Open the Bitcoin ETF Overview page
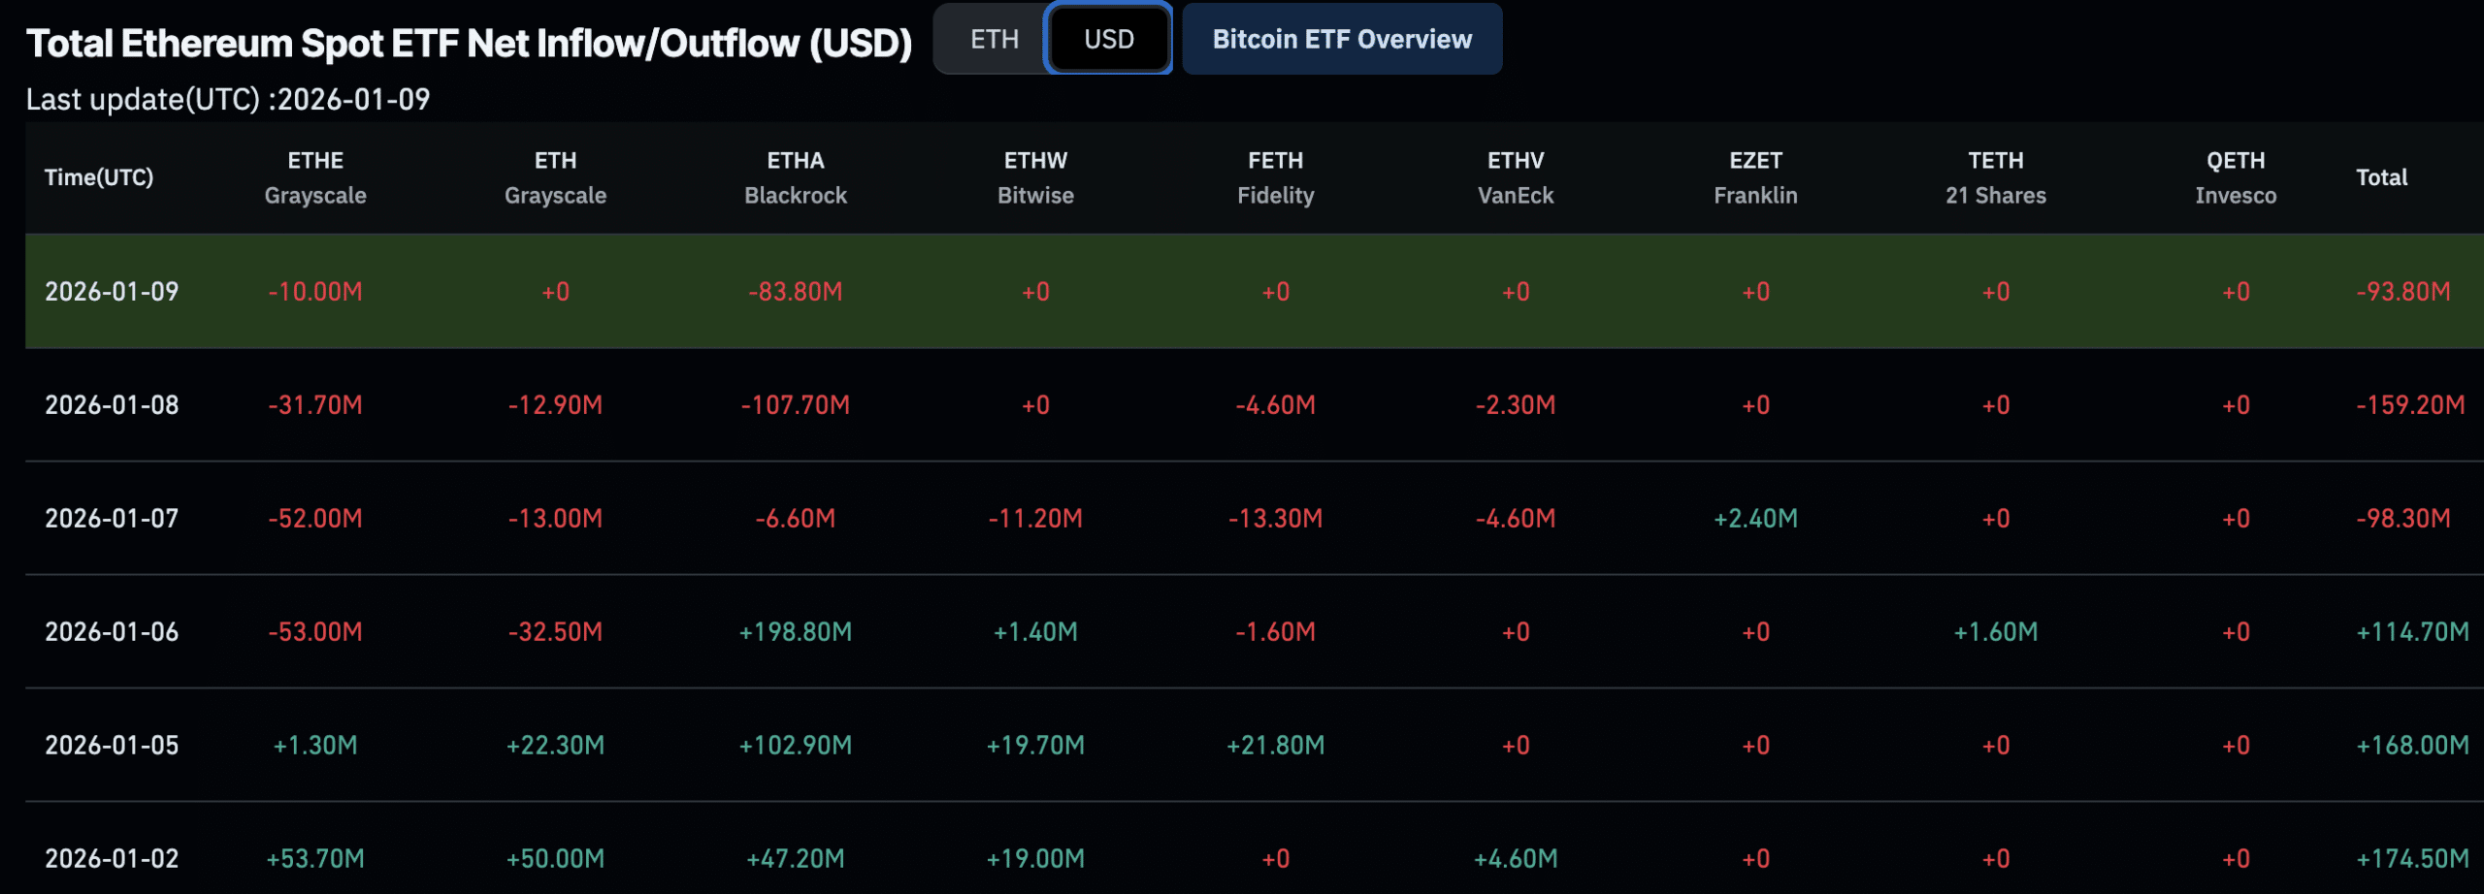The height and width of the screenshot is (894, 2484). pos(1342,39)
